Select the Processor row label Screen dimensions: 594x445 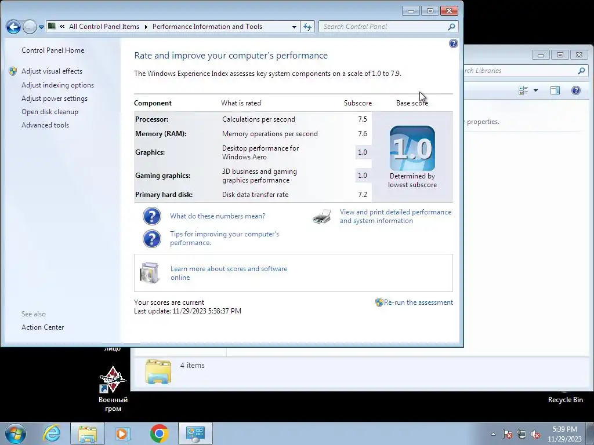point(151,119)
